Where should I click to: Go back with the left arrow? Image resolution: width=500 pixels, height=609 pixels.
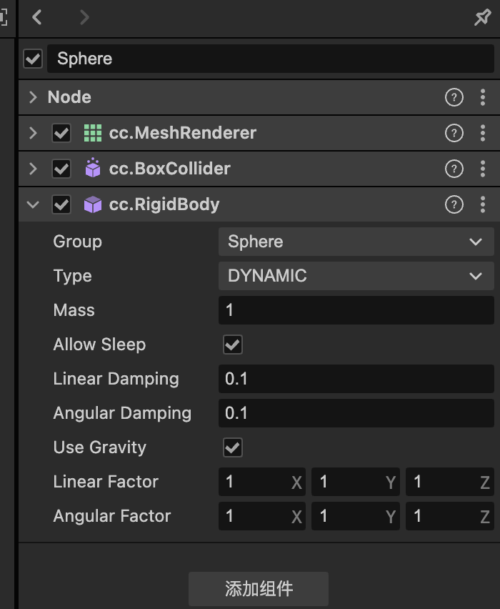[x=37, y=18]
